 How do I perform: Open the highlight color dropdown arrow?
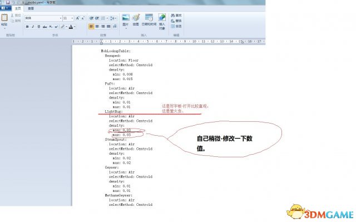tap(67, 27)
